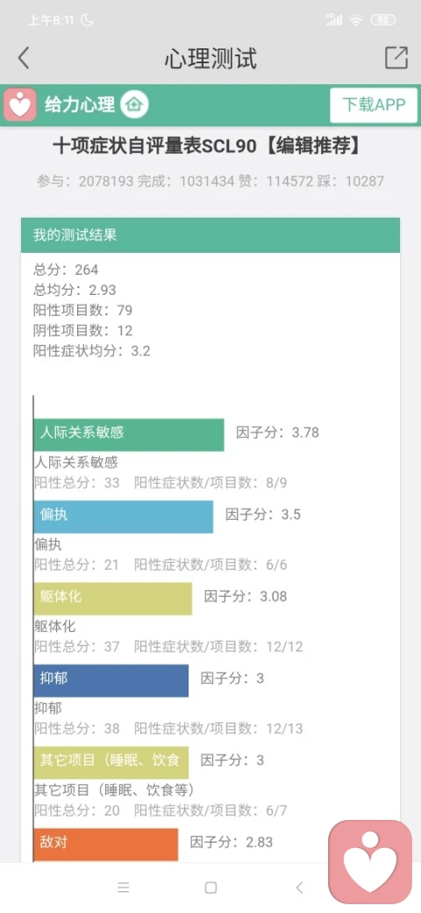
Task: Open the recent apps menu navigation icon
Action: coord(124,888)
